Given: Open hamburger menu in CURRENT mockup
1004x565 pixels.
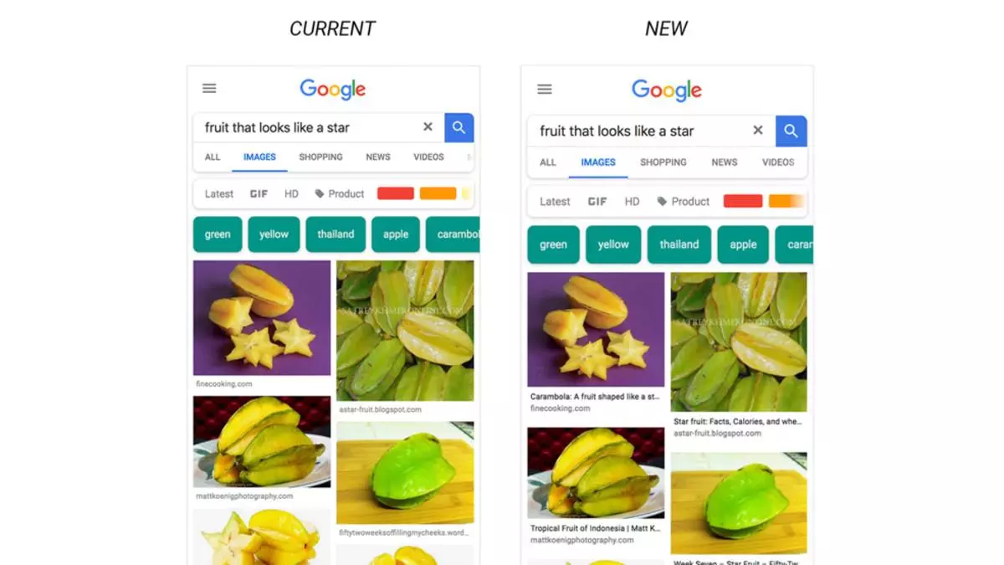Looking at the screenshot, I should (209, 89).
